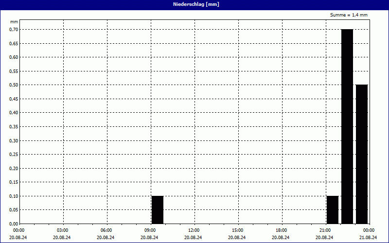This screenshot has height=243, width=389.
Task: Select the 0,10 y-axis value label
Action: pos(13,196)
